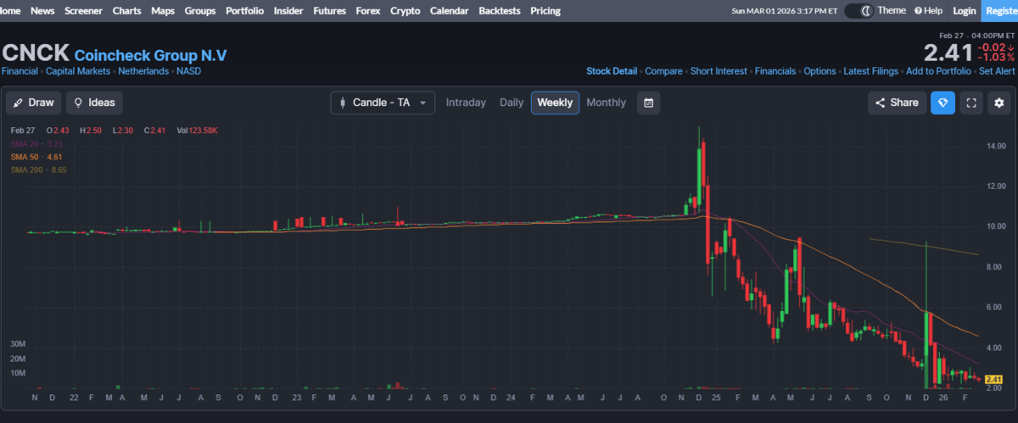Switch to Intraday timeframe
This screenshot has height=423, width=1018.
coord(466,103)
